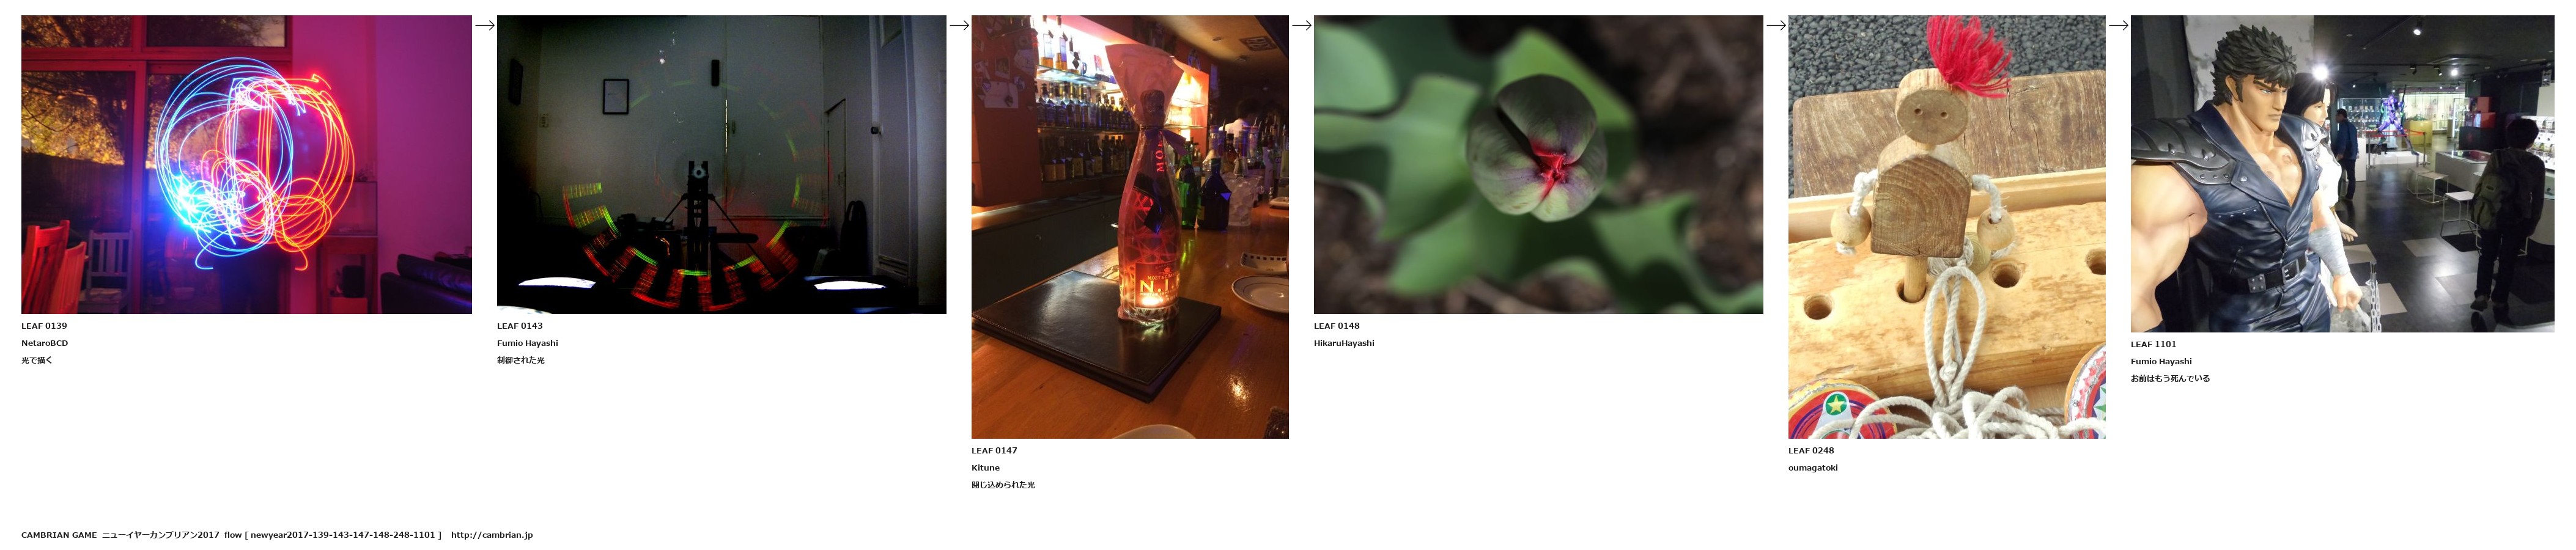Click the arrow after LEAF 0139 image
This screenshot has width=2576, height=550.
point(484,25)
